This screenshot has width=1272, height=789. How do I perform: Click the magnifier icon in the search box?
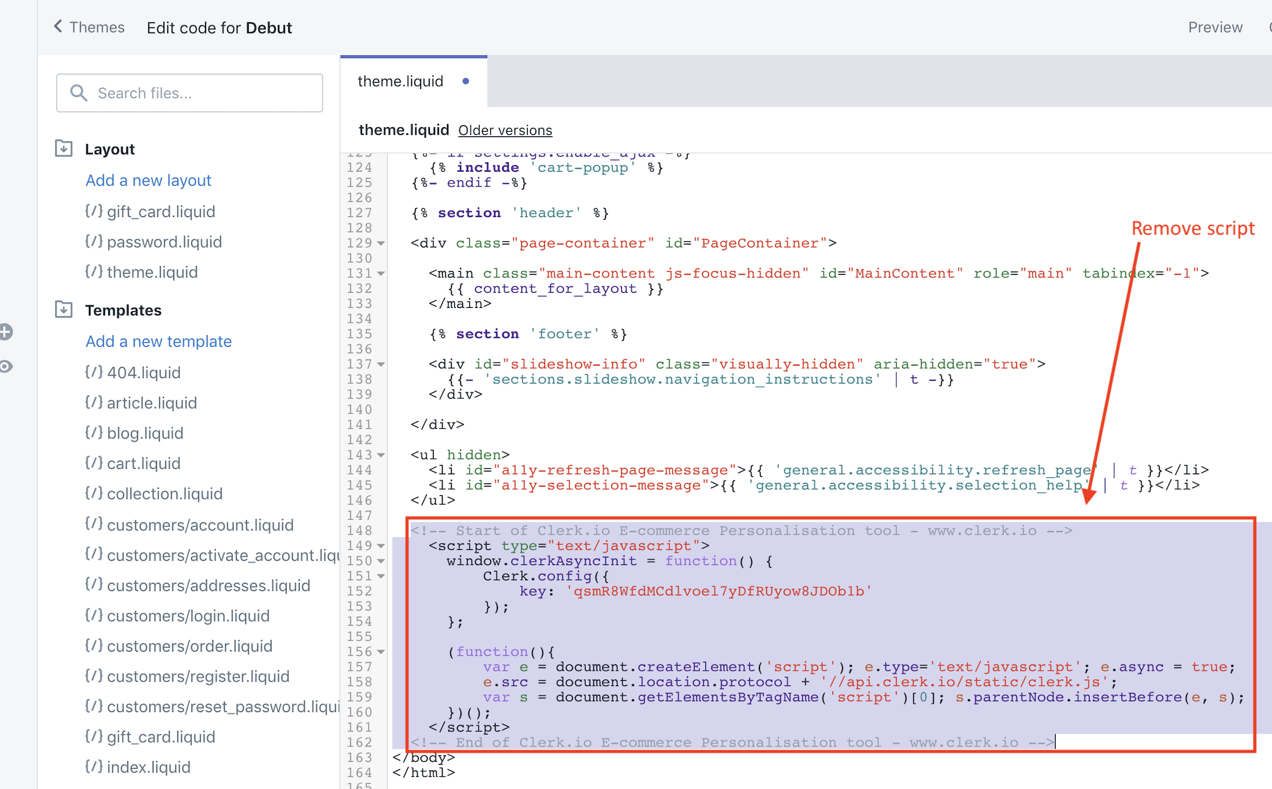coord(78,92)
